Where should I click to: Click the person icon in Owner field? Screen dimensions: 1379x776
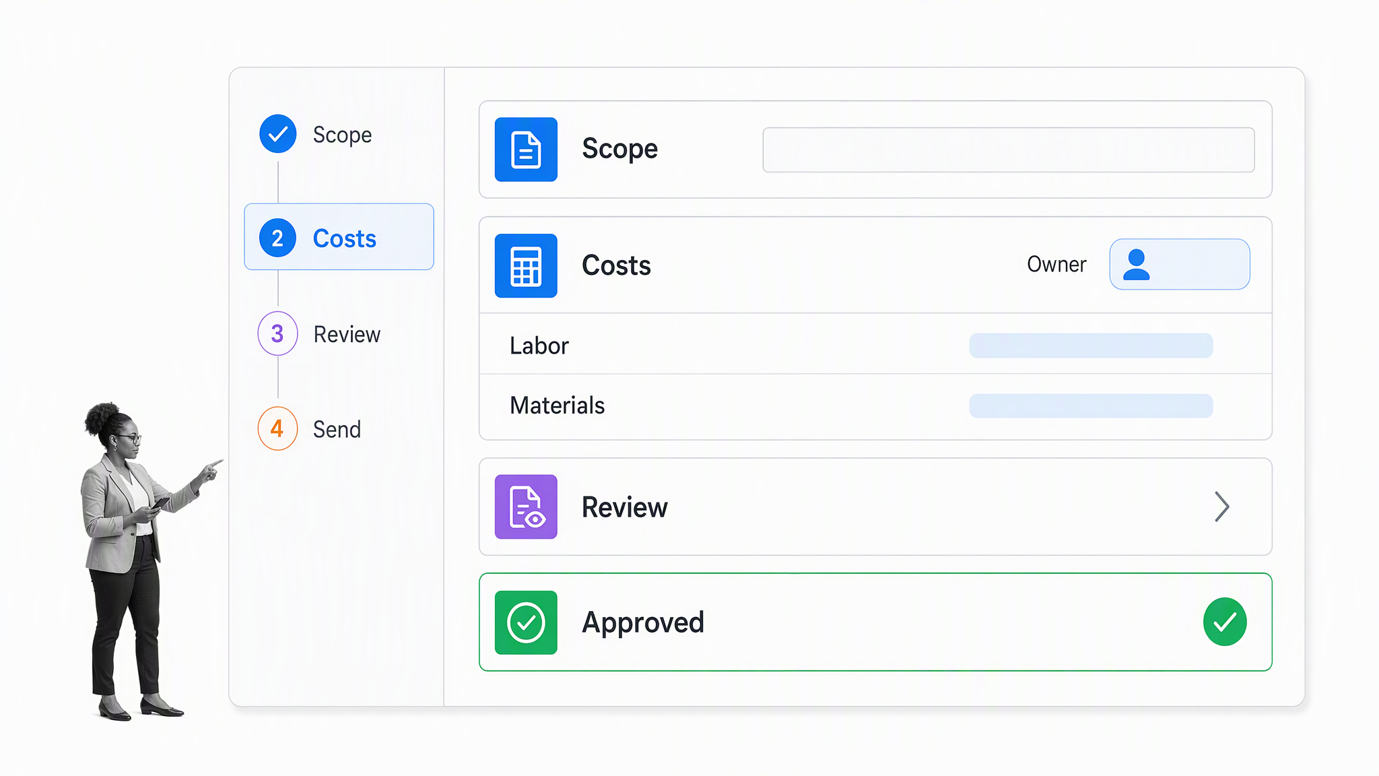coord(1137,264)
